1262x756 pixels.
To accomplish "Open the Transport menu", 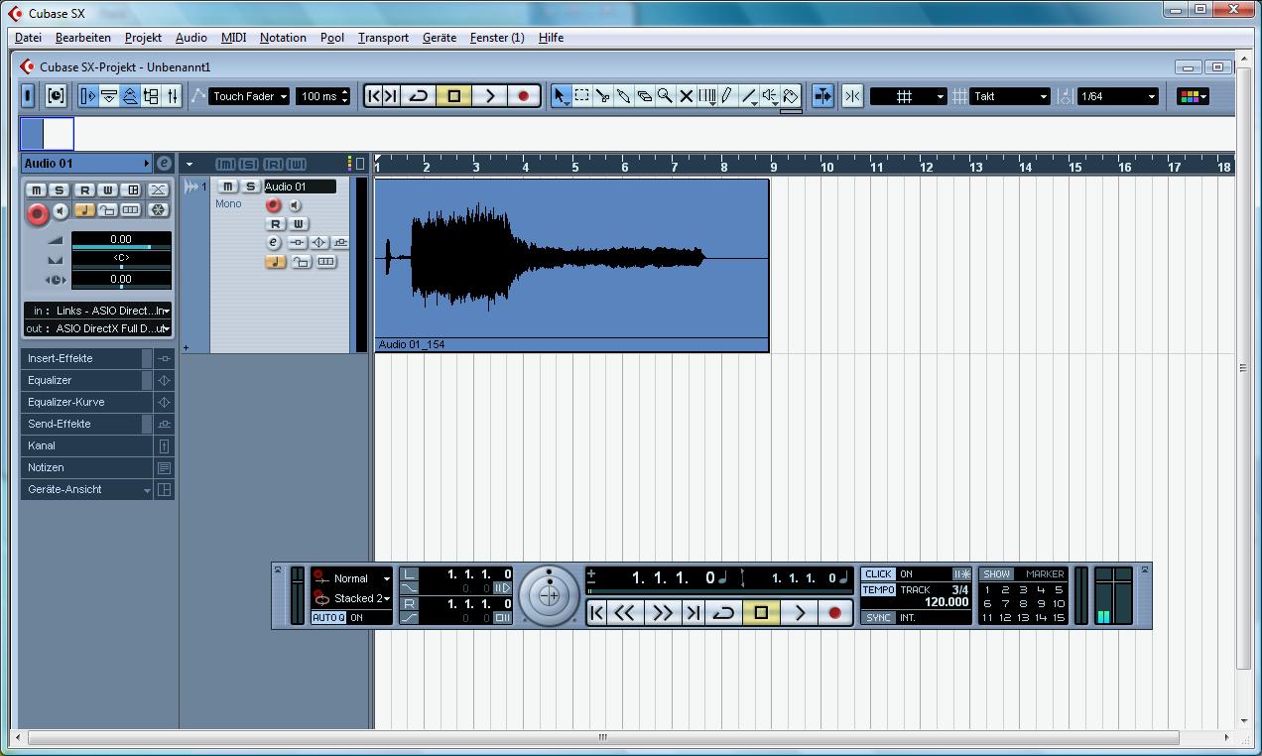I will coord(383,38).
